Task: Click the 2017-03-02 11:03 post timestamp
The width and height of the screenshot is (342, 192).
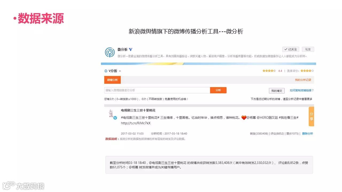Action: point(132,134)
